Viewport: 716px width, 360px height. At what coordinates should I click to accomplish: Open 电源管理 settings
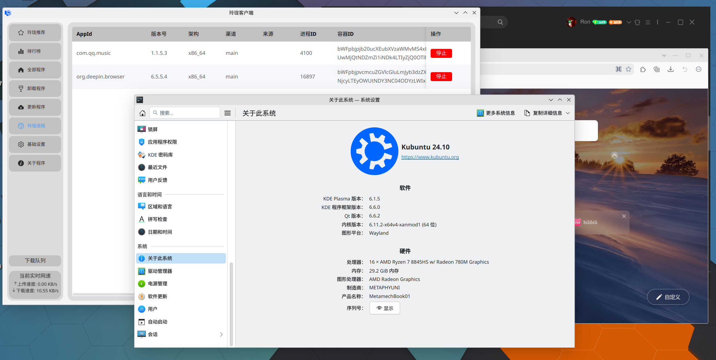(x=181, y=284)
